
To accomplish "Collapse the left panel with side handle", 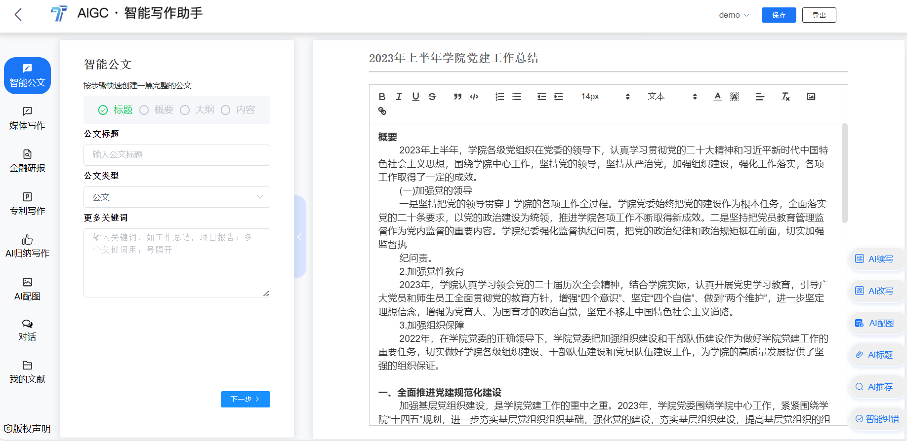I will (x=300, y=237).
